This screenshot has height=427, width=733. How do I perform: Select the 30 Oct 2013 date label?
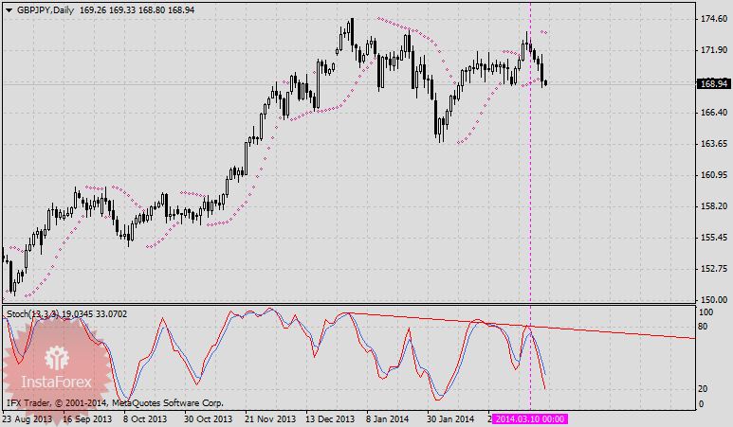[208, 418]
